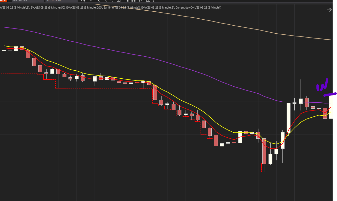Screen dimensions: 337x201
Task: Open the 5 Minute interval selector
Action: [x=62, y=1]
